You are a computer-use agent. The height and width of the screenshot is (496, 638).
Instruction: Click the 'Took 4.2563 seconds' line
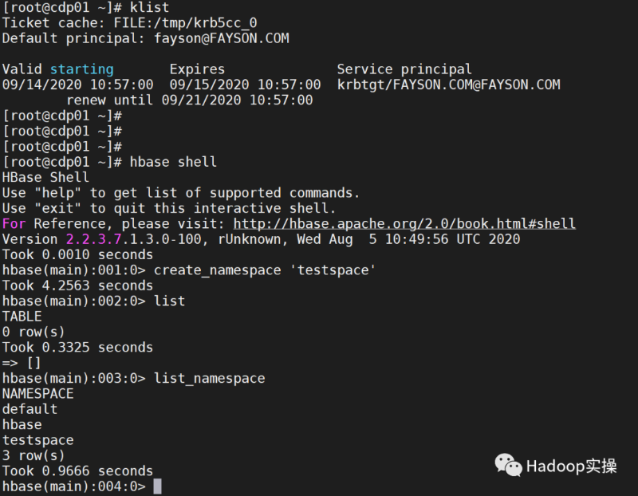[x=77, y=285]
